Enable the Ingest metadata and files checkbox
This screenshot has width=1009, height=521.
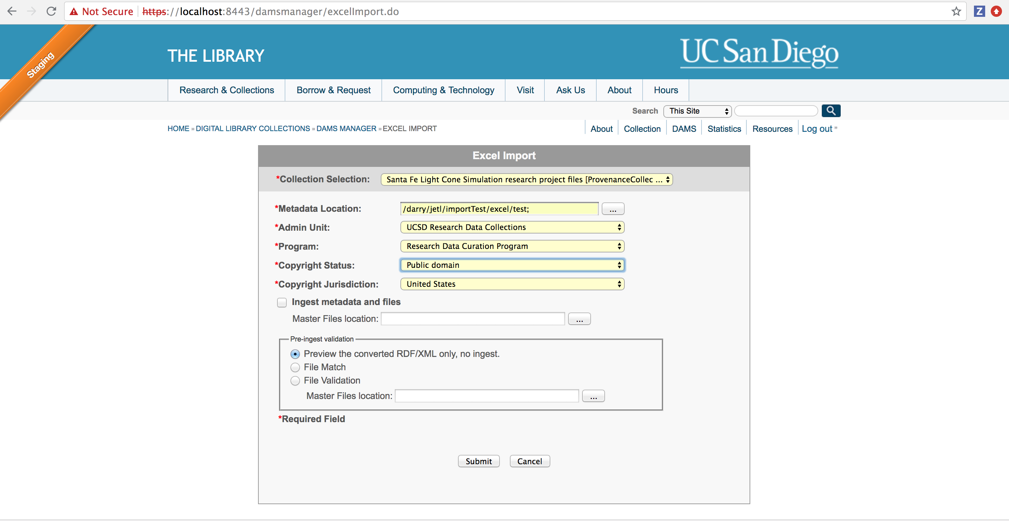pyautogui.click(x=282, y=302)
